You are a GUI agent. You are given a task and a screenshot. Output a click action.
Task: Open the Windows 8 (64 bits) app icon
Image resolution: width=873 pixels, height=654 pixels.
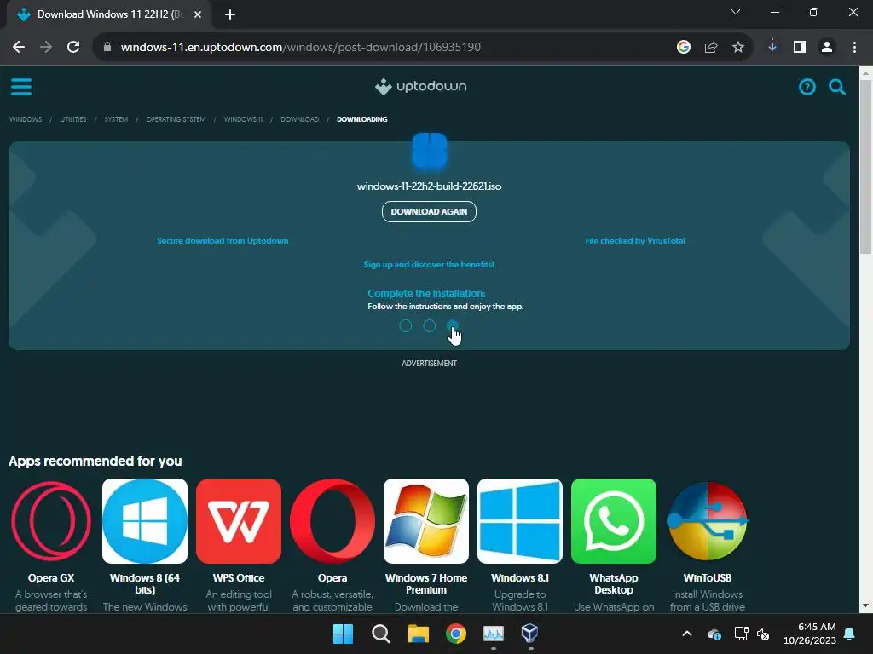[x=145, y=521]
